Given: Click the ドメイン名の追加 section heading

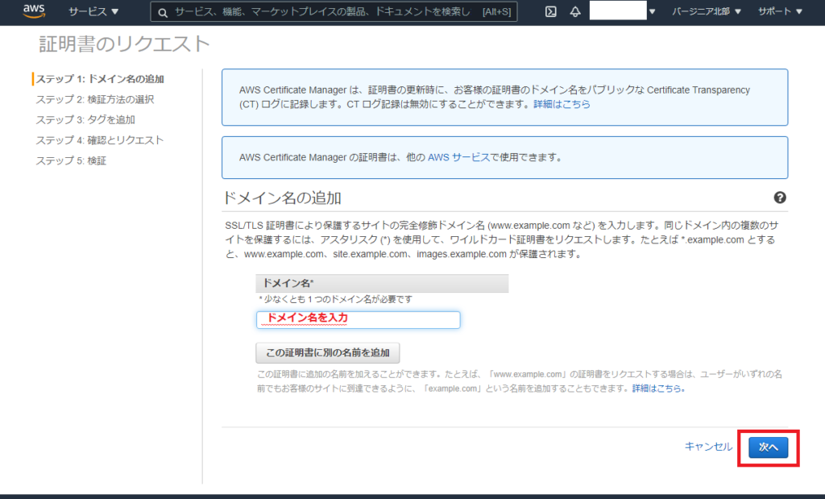Looking at the screenshot, I should click(283, 198).
